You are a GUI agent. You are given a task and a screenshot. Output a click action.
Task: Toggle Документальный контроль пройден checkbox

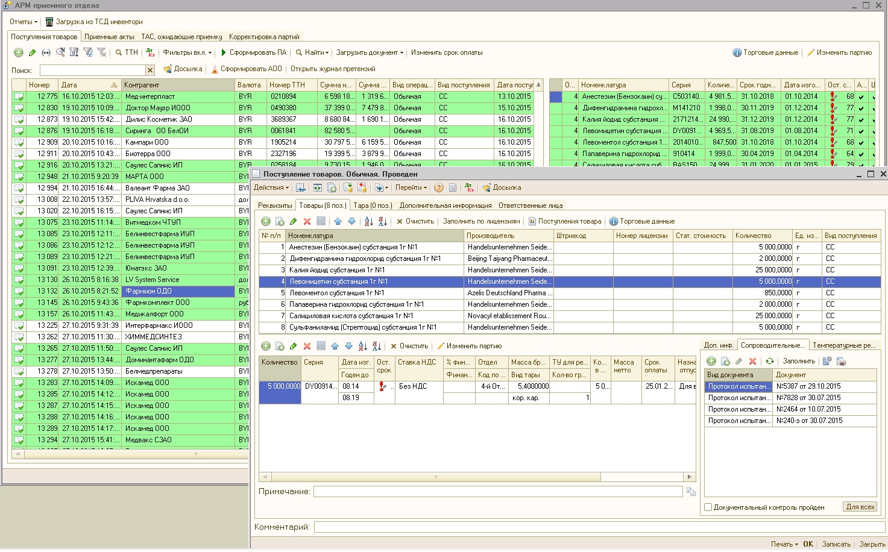(x=708, y=507)
